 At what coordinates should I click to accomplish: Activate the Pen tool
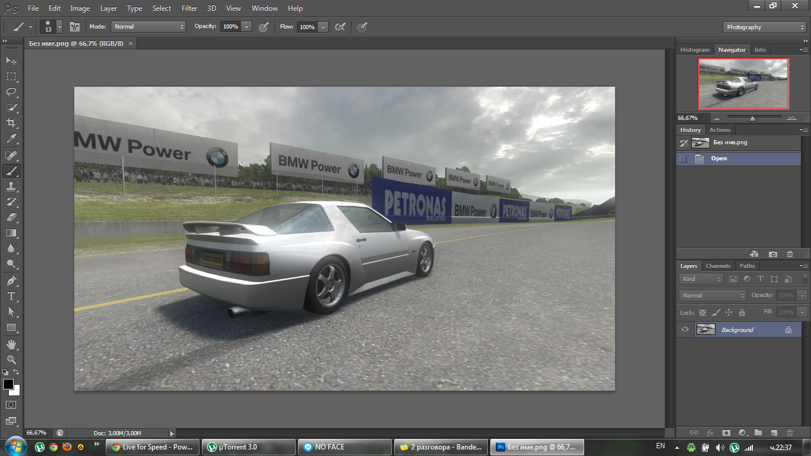(x=11, y=280)
